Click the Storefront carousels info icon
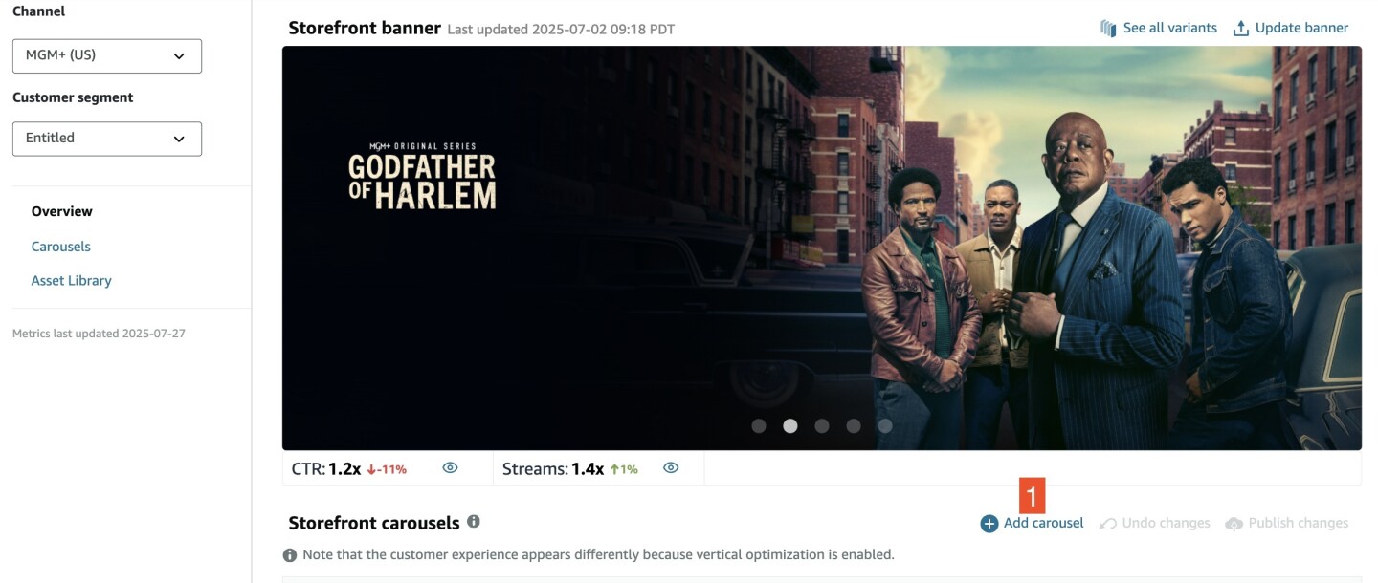Image resolution: width=1378 pixels, height=583 pixels. point(474,522)
